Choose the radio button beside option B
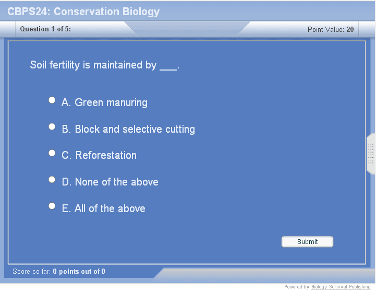Viewport: 376px width, 290px height. (52, 126)
